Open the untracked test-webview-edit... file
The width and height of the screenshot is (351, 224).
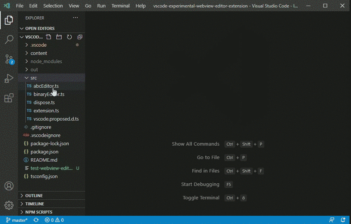coord(52,168)
